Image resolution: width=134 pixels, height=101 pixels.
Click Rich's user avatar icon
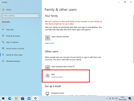tap(48, 76)
